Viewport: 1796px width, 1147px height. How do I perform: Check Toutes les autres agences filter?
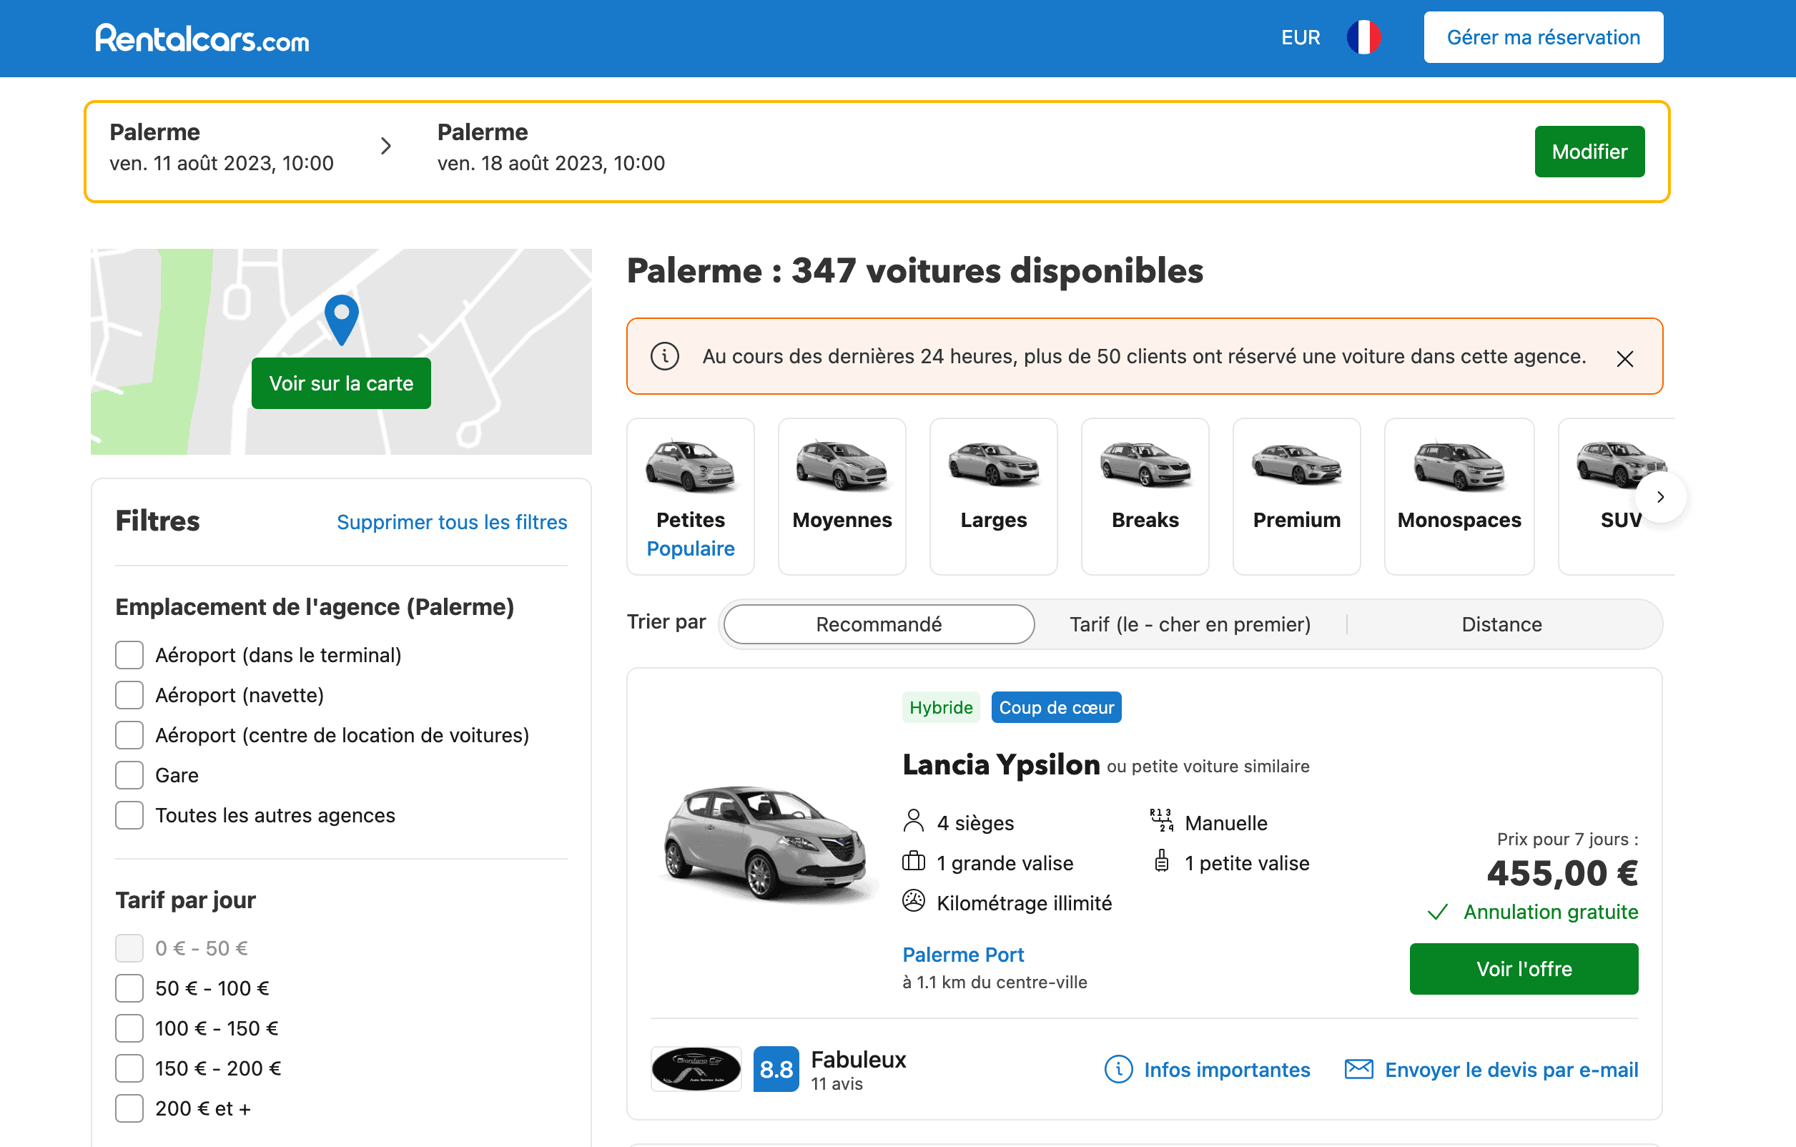click(x=129, y=815)
